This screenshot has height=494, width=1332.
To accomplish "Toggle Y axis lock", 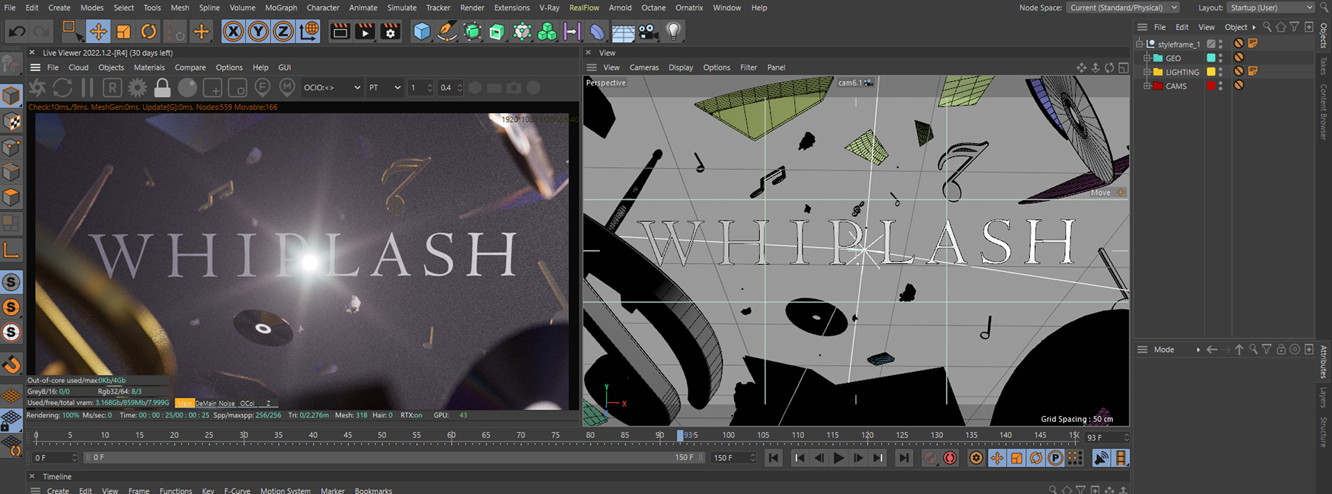I will pos(258,31).
